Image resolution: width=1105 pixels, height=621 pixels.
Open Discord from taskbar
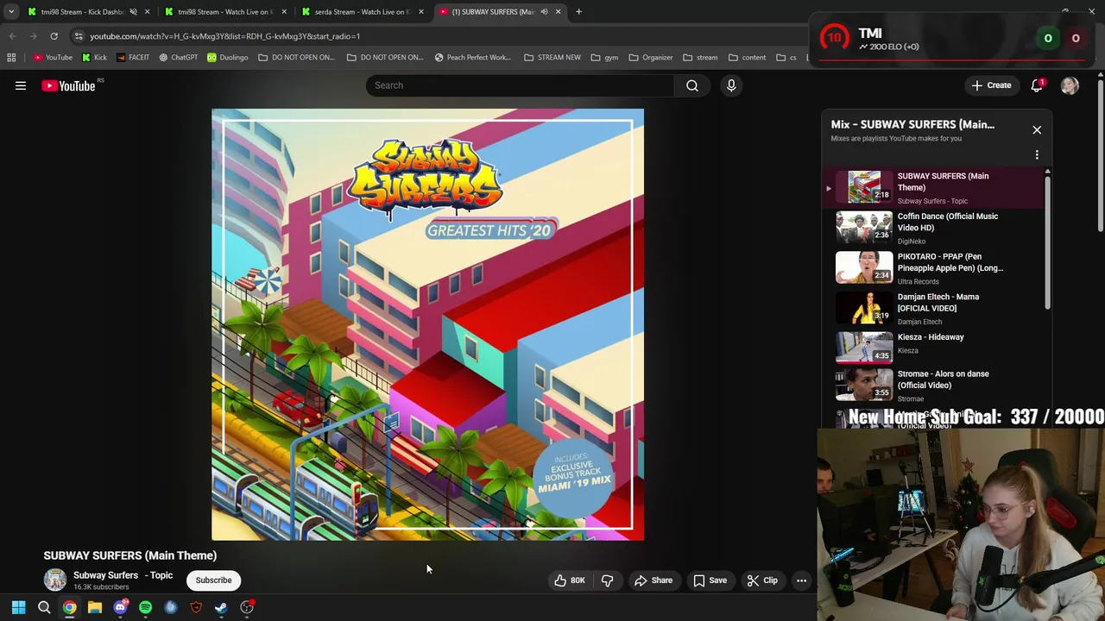(x=120, y=608)
